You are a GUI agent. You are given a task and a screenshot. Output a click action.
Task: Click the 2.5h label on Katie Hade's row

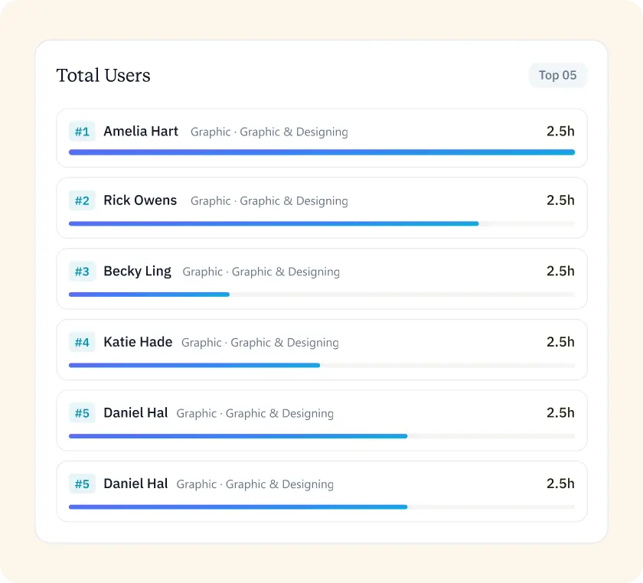click(560, 342)
